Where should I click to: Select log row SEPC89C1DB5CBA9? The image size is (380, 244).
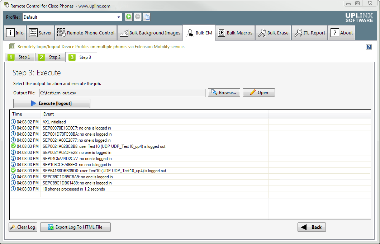[x=190, y=177]
